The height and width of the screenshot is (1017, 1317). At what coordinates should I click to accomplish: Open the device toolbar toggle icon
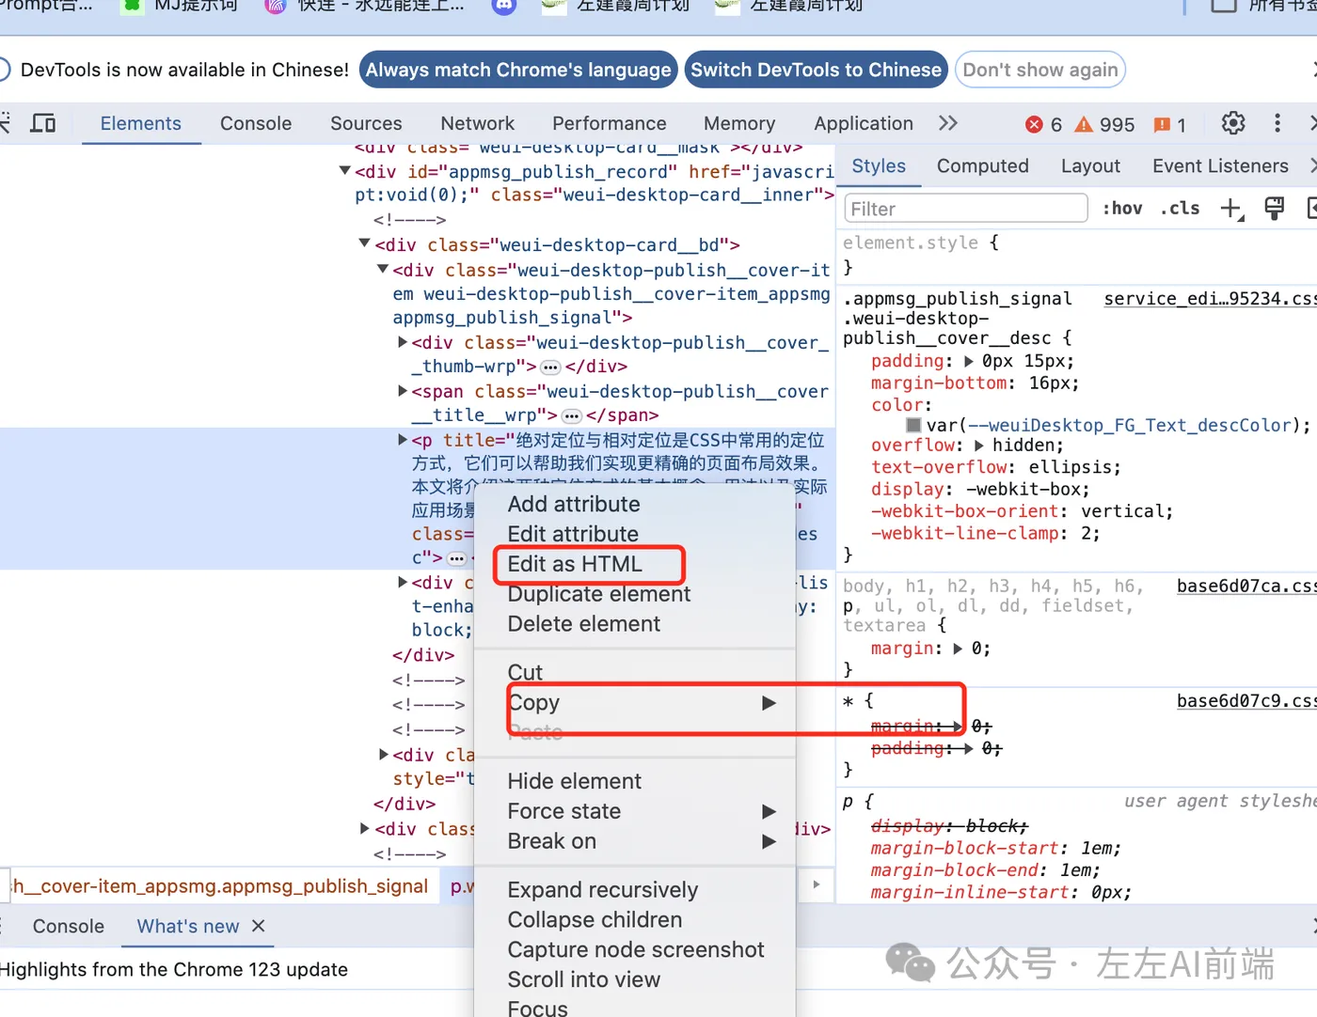[43, 123]
